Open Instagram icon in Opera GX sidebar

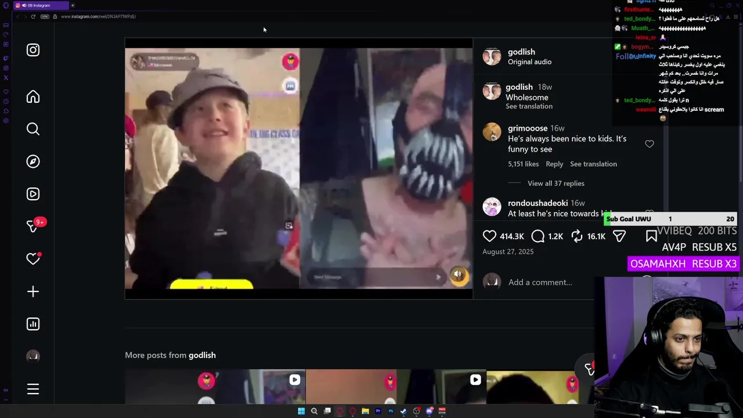[x=6, y=68]
